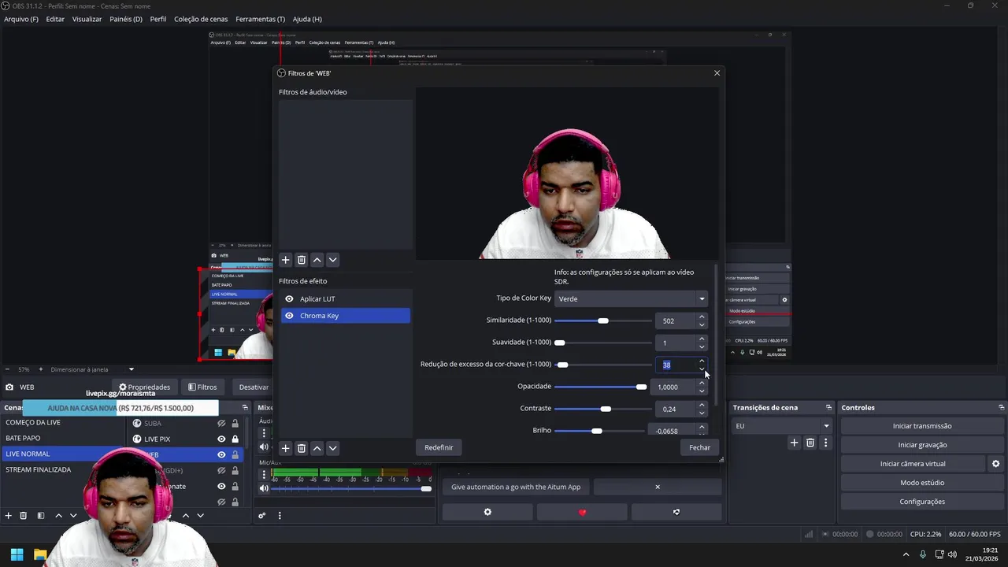
Task: Add a scene transition with plus icon
Action: (x=794, y=443)
